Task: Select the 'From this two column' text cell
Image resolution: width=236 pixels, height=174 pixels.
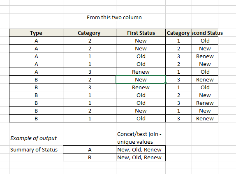Action: (114, 17)
